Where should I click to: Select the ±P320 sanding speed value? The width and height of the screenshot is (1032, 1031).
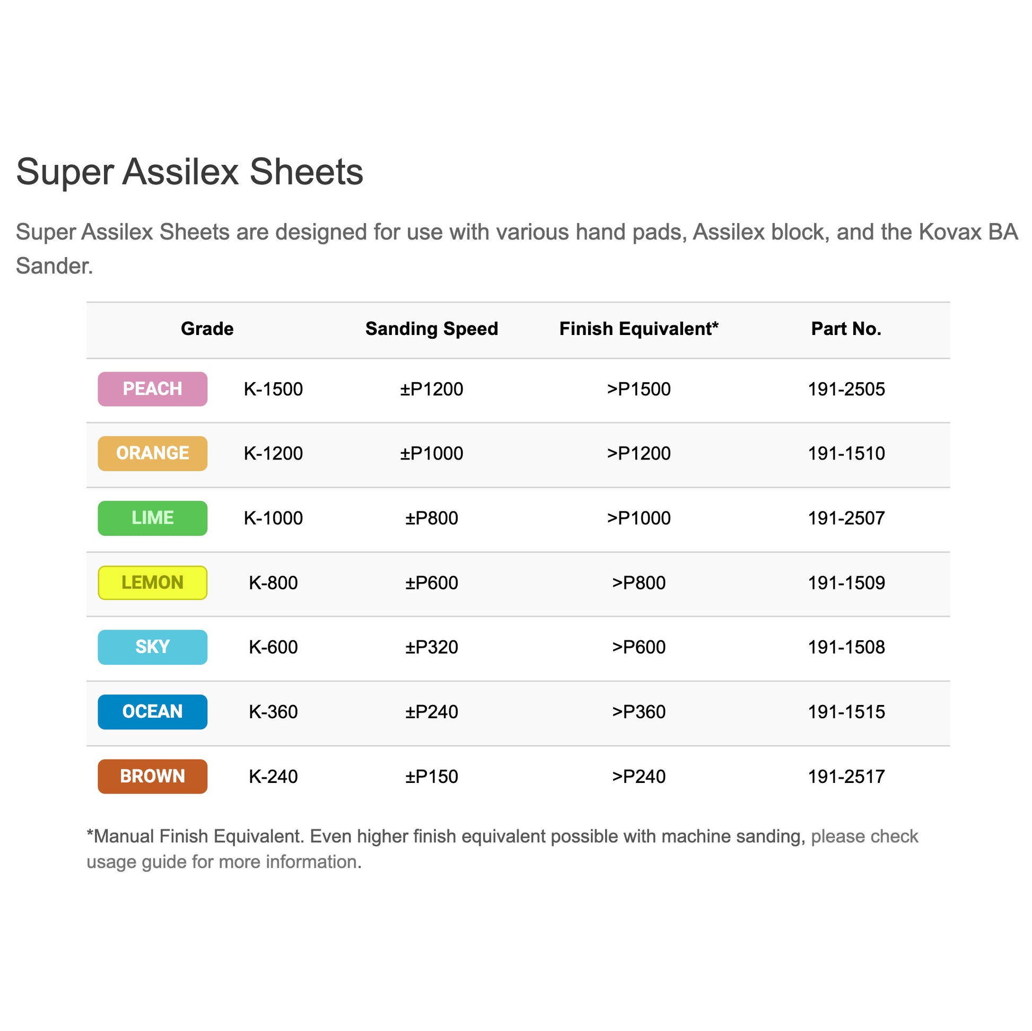point(432,648)
